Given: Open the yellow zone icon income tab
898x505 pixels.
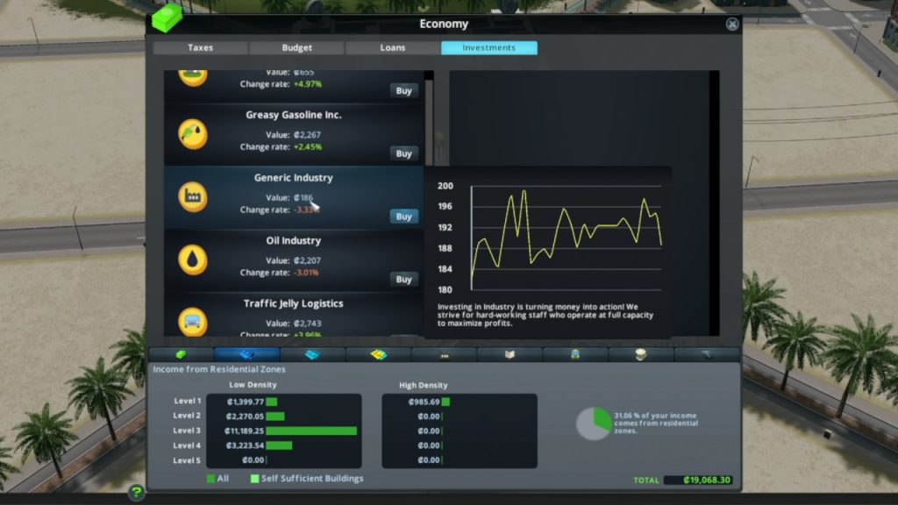Looking at the screenshot, I should pyautogui.click(x=379, y=354).
